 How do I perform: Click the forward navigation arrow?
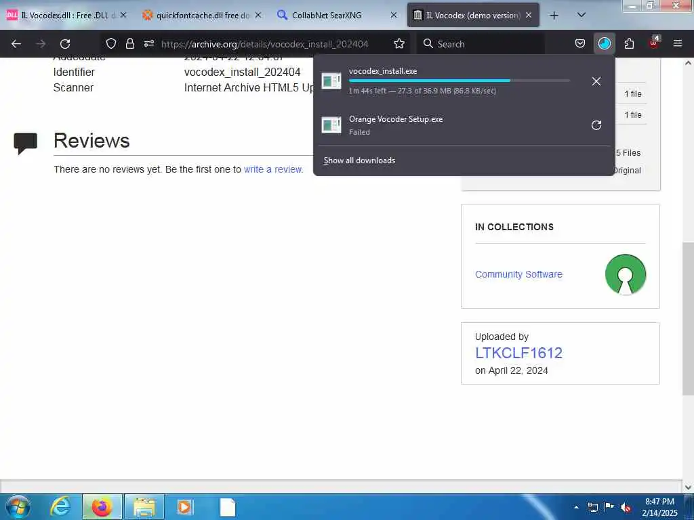41,44
